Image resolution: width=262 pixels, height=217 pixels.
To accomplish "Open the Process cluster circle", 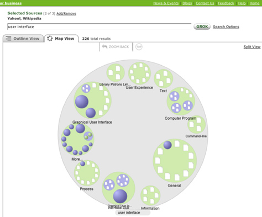I will click(x=87, y=173).
